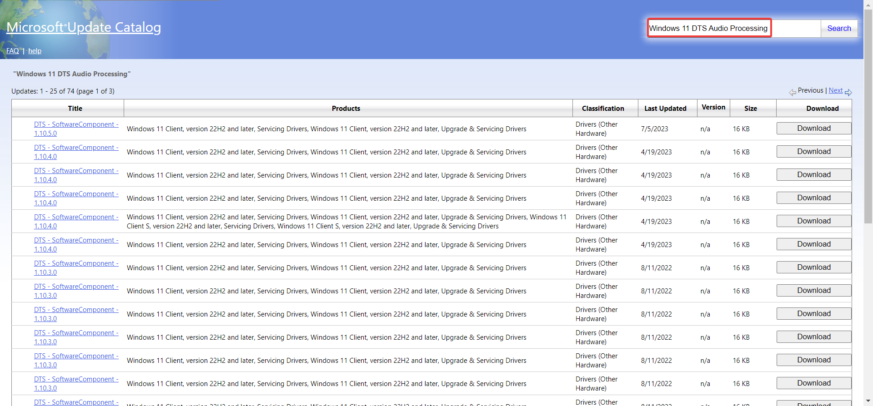Sort by Classification column header

click(x=603, y=109)
